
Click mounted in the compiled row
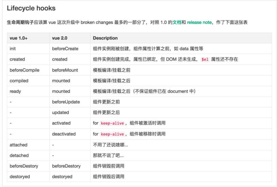[61, 81]
